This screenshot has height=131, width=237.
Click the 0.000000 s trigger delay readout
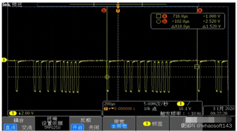click(x=125, y=109)
